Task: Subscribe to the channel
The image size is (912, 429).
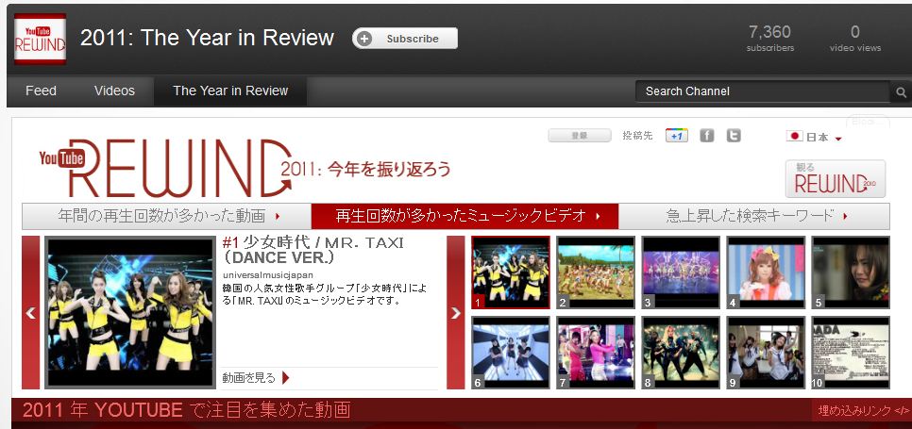Action: [405, 39]
